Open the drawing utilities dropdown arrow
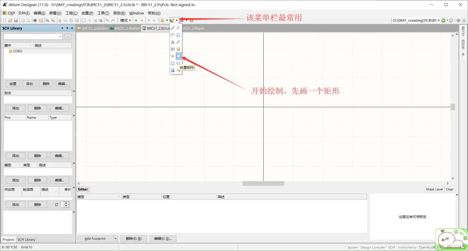 click(x=177, y=20)
